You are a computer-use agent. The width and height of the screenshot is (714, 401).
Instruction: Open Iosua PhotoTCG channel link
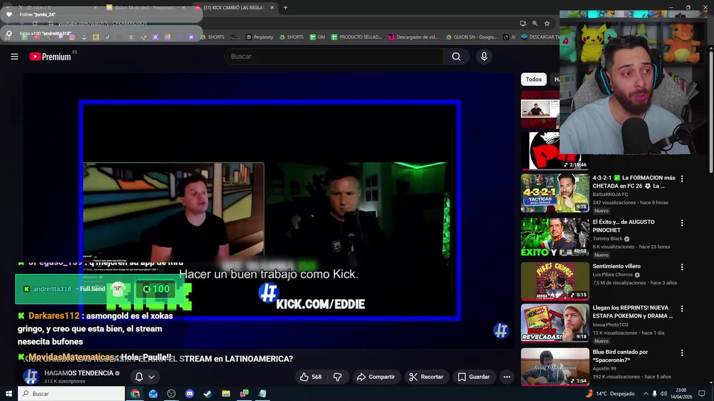(x=610, y=325)
